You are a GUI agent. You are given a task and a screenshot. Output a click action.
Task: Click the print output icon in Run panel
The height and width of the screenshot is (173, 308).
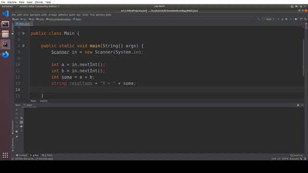click(x=21, y=126)
